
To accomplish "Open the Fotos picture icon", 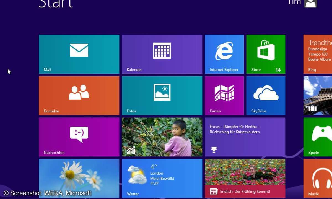I will pyautogui.click(x=162, y=92).
